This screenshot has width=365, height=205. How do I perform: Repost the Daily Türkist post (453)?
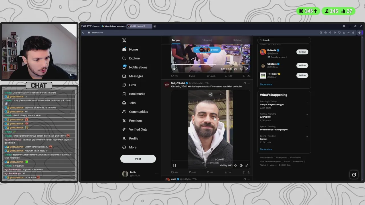pos(190,172)
